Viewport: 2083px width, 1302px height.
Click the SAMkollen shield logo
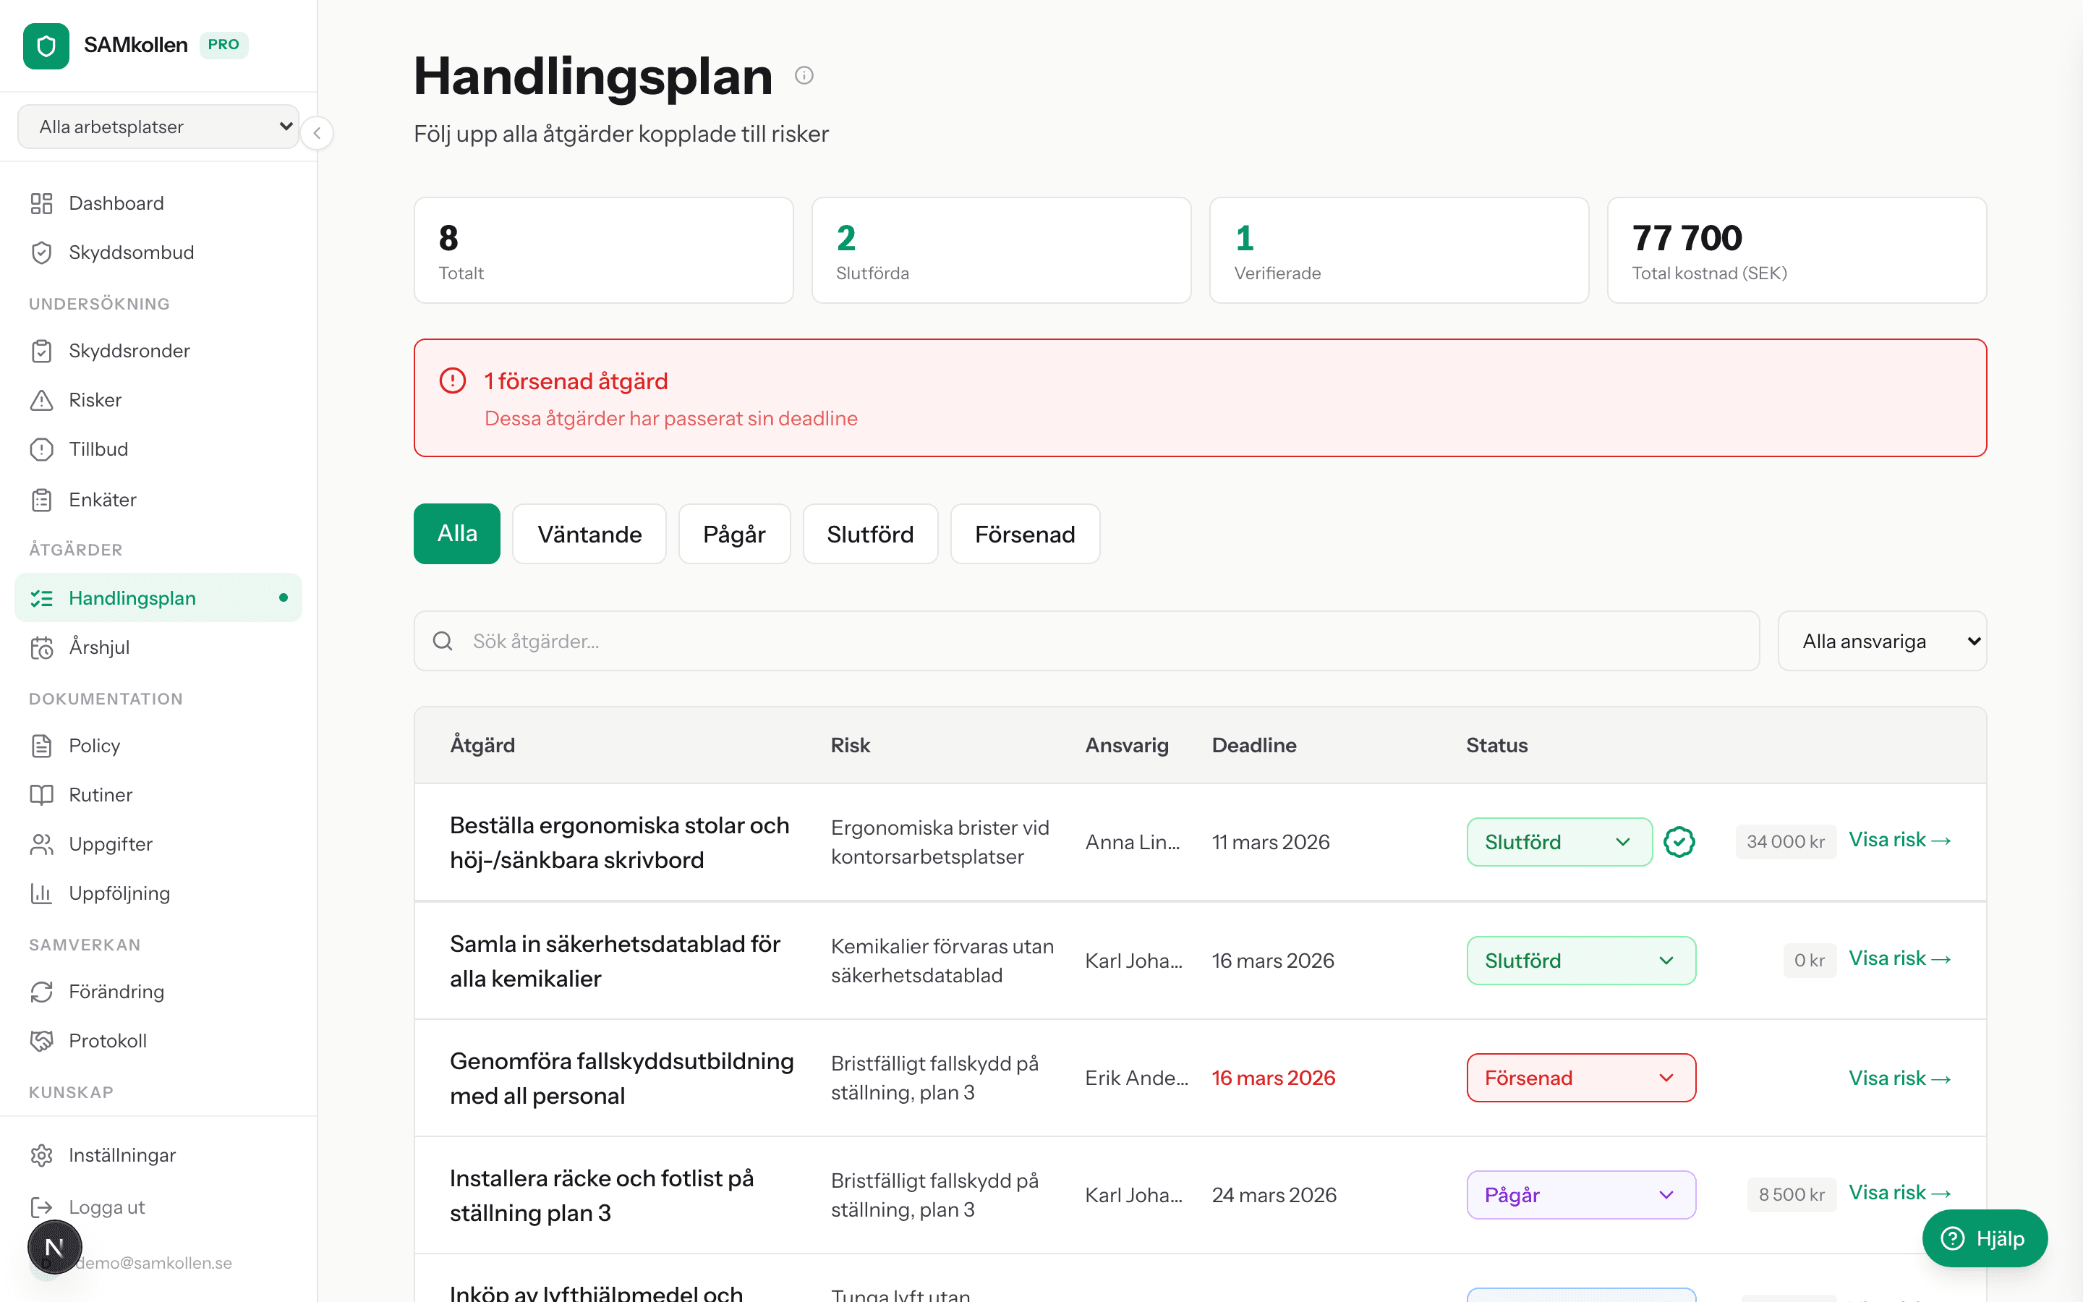pos(46,46)
